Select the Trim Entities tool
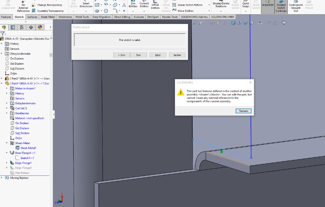Screen dimensions: 325x207 133,4
